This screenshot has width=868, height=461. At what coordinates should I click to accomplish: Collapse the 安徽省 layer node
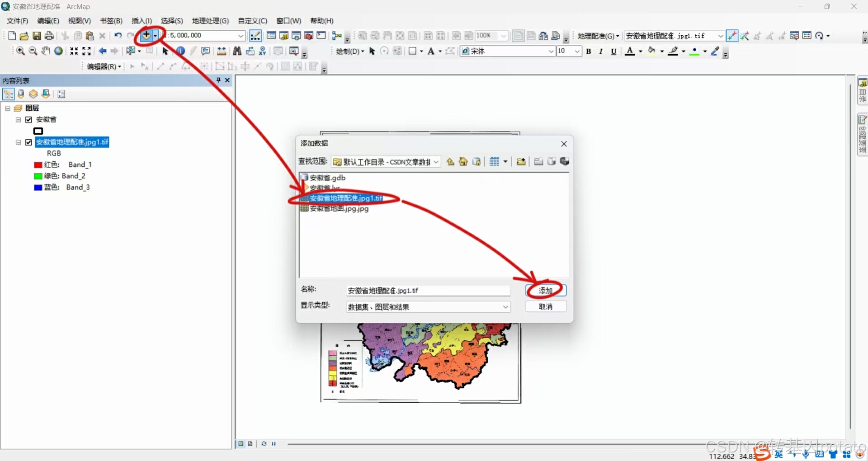tap(19, 120)
